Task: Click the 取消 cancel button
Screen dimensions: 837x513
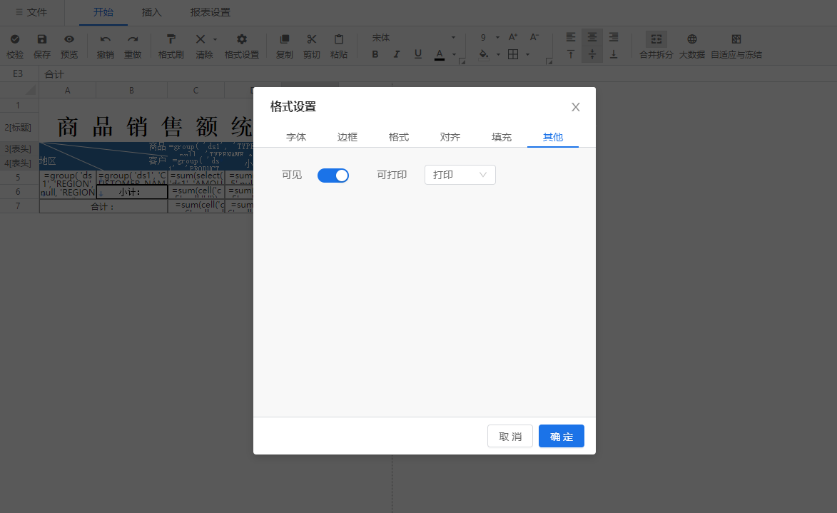Action: (x=509, y=436)
